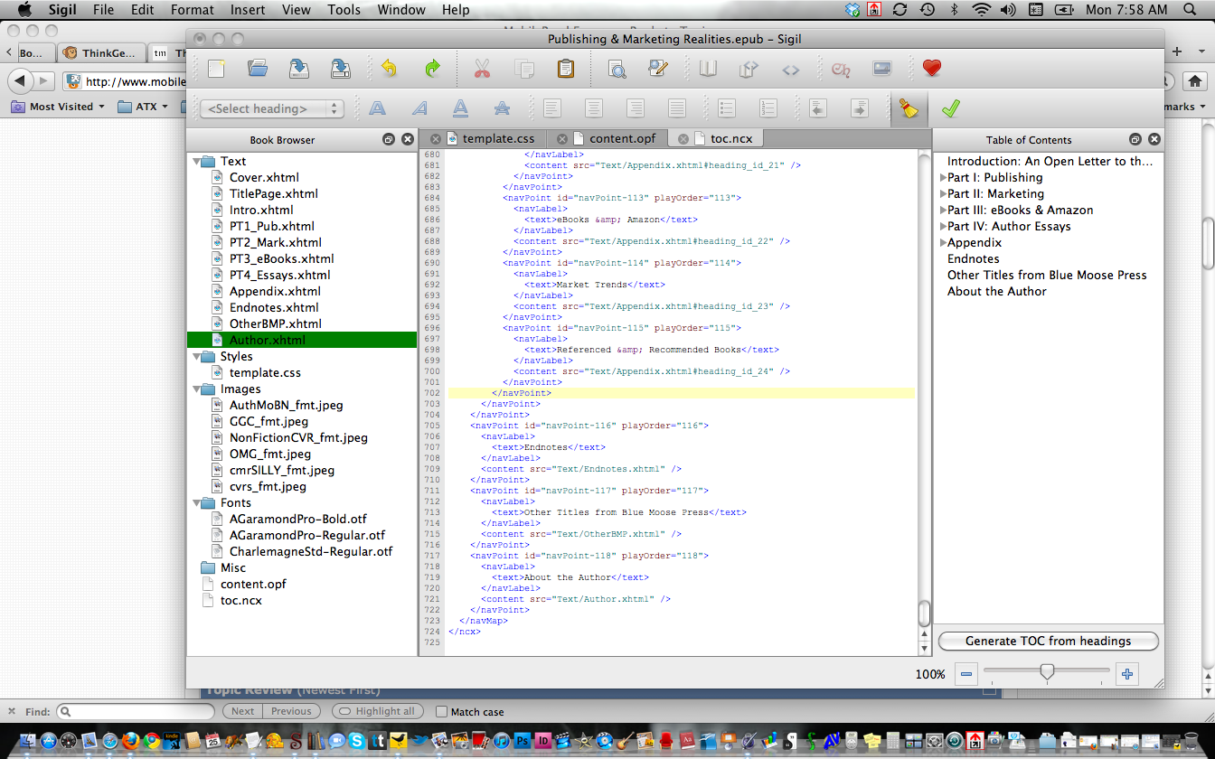Click the red heart Donate icon

[x=932, y=69]
